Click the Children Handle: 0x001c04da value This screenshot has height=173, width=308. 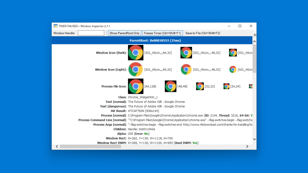pyautogui.click(x=141, y=129)
